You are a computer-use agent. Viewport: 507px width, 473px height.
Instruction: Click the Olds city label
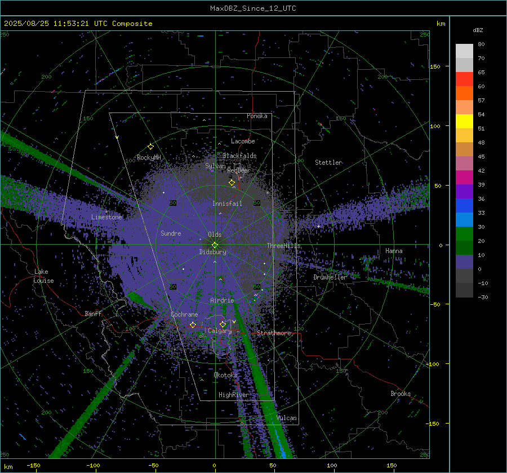215,235
